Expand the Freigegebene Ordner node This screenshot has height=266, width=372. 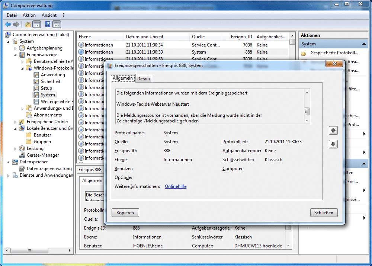15,122
